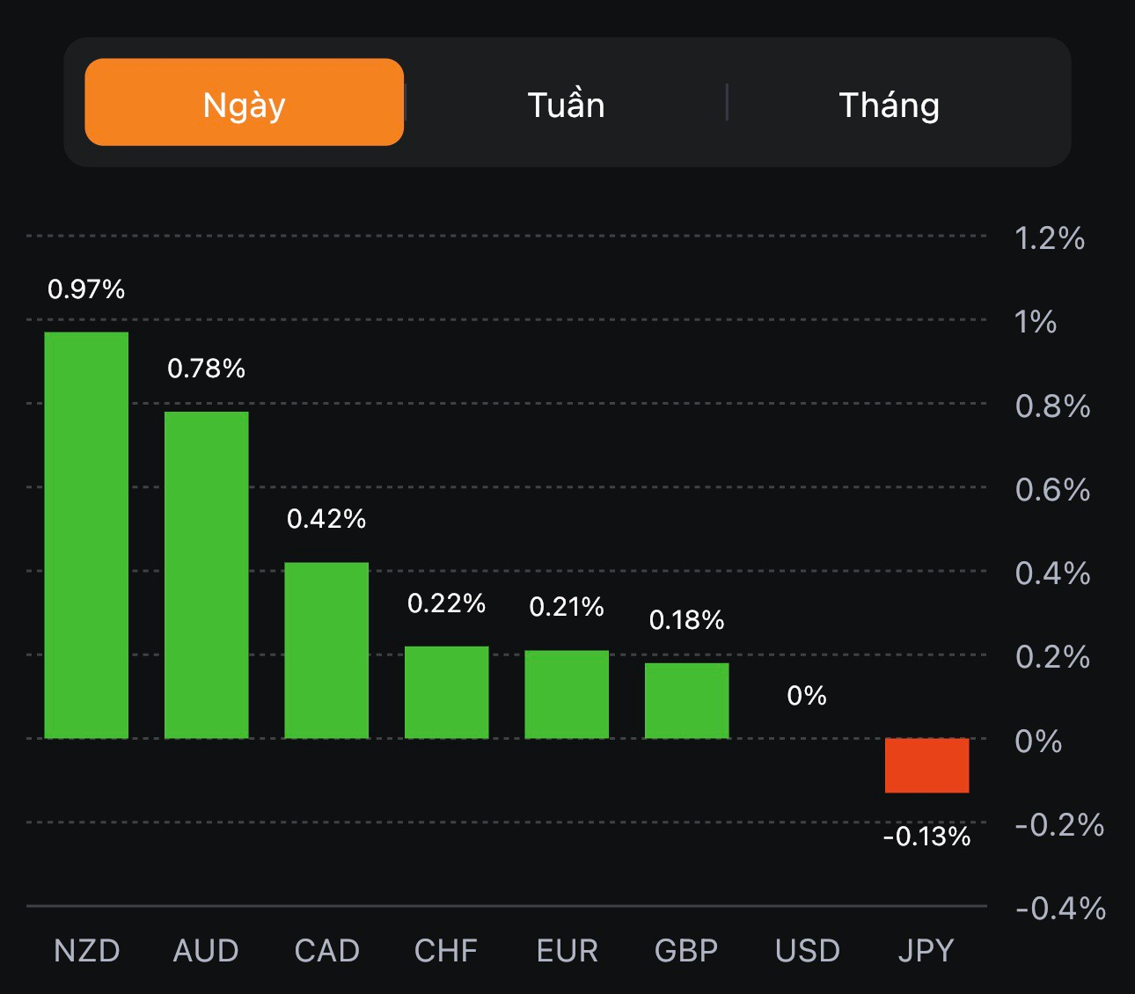The height and width of the screenshot is (994, 1135).
Task: Tap the green GBP bar
Action: coord(686,700)
